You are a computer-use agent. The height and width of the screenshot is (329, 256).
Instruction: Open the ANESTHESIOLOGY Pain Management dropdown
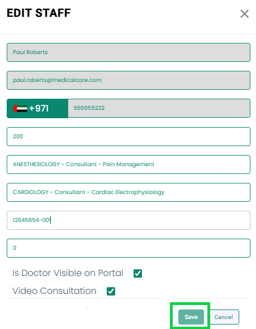tap(129, 164)
